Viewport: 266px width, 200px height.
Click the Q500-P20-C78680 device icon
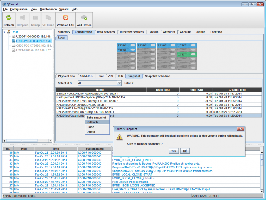pos(13,46)
